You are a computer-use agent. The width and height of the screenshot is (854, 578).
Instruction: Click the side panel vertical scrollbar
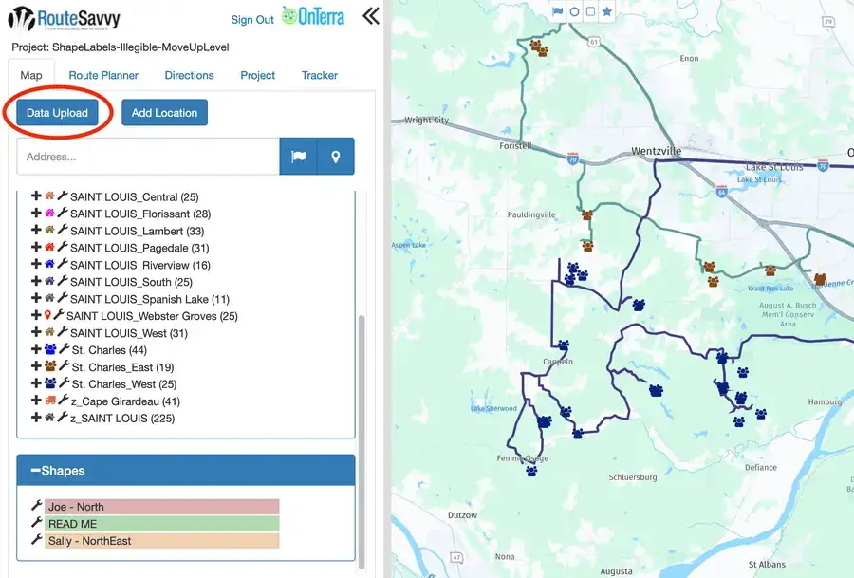(x=362, y=441)
